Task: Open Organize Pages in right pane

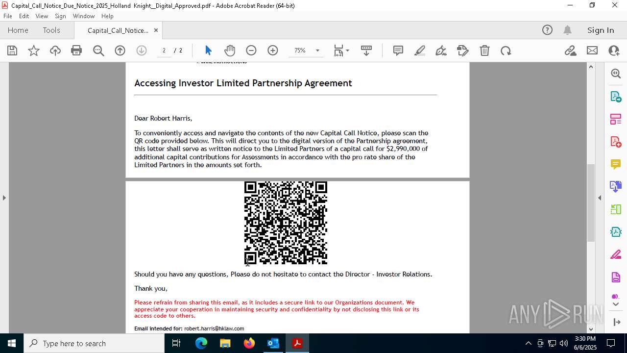Action: [x=616, y=119]
